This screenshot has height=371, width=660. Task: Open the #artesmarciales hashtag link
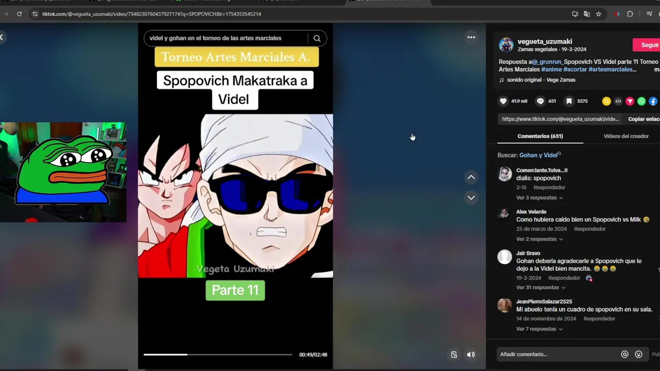[x=612, y=69]
